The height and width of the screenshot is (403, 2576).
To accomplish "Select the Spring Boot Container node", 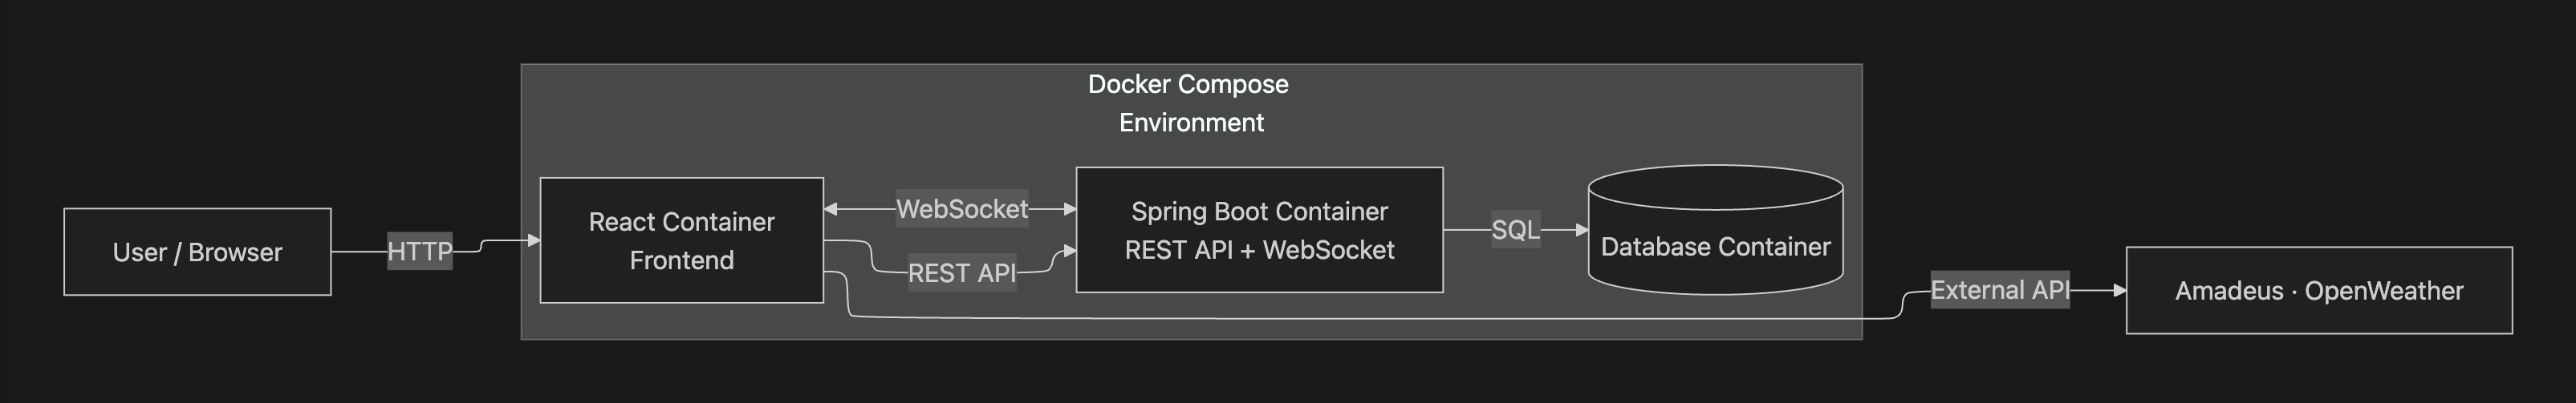I will pyautogui.click(x=1259, y=231).
